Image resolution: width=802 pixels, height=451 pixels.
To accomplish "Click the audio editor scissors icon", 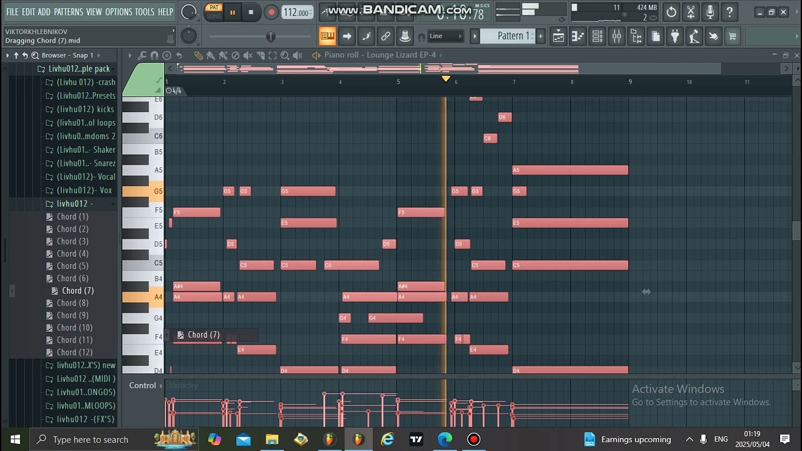I will [x=690, y=12].
